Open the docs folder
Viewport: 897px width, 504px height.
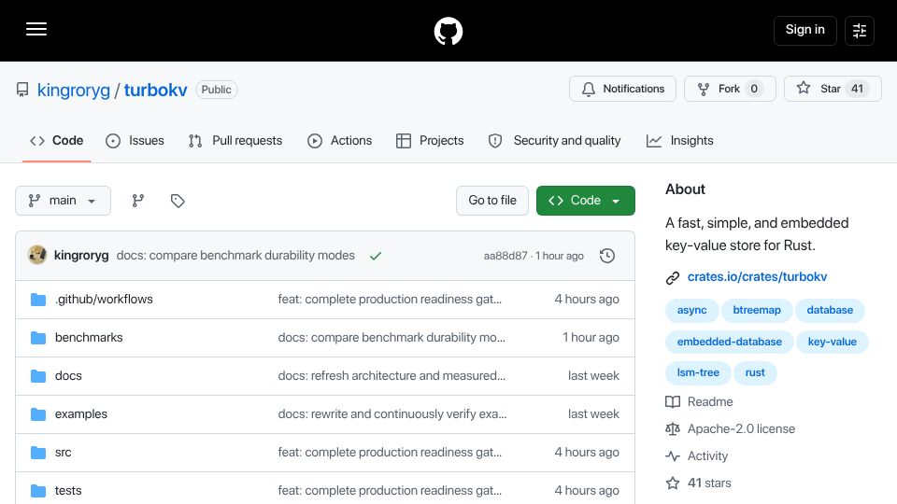(68, 376)
